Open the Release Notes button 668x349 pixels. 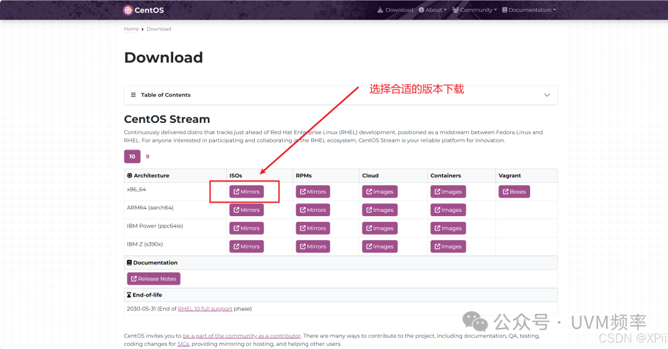click(x=153, y=279)
